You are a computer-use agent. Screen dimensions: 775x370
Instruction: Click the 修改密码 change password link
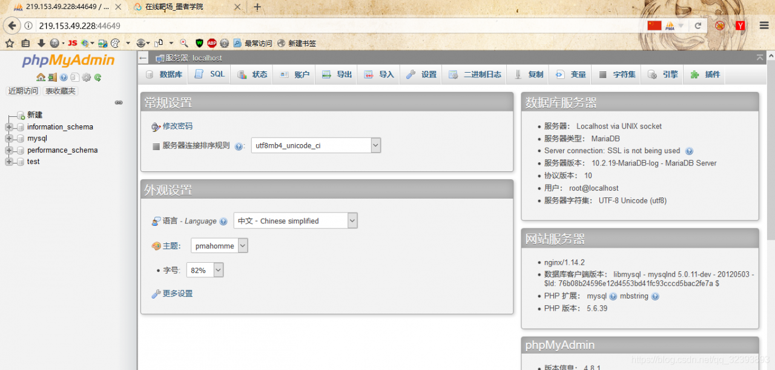pyautogui.click(x=177, y=126)
